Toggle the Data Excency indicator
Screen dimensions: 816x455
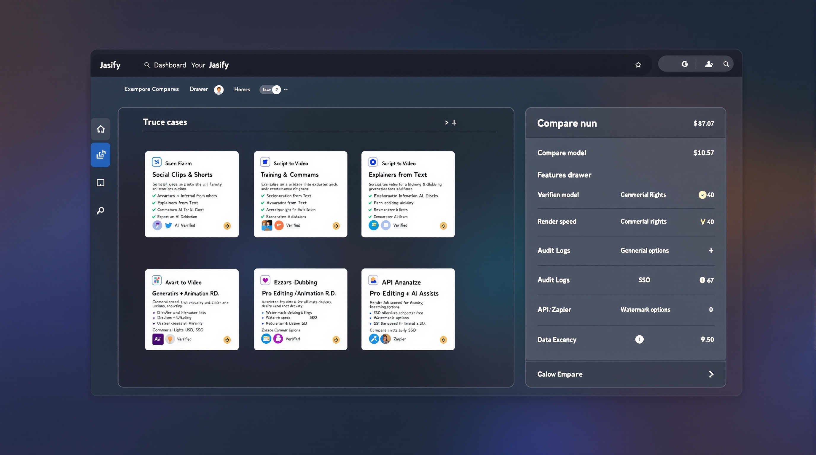coord(640,339)
